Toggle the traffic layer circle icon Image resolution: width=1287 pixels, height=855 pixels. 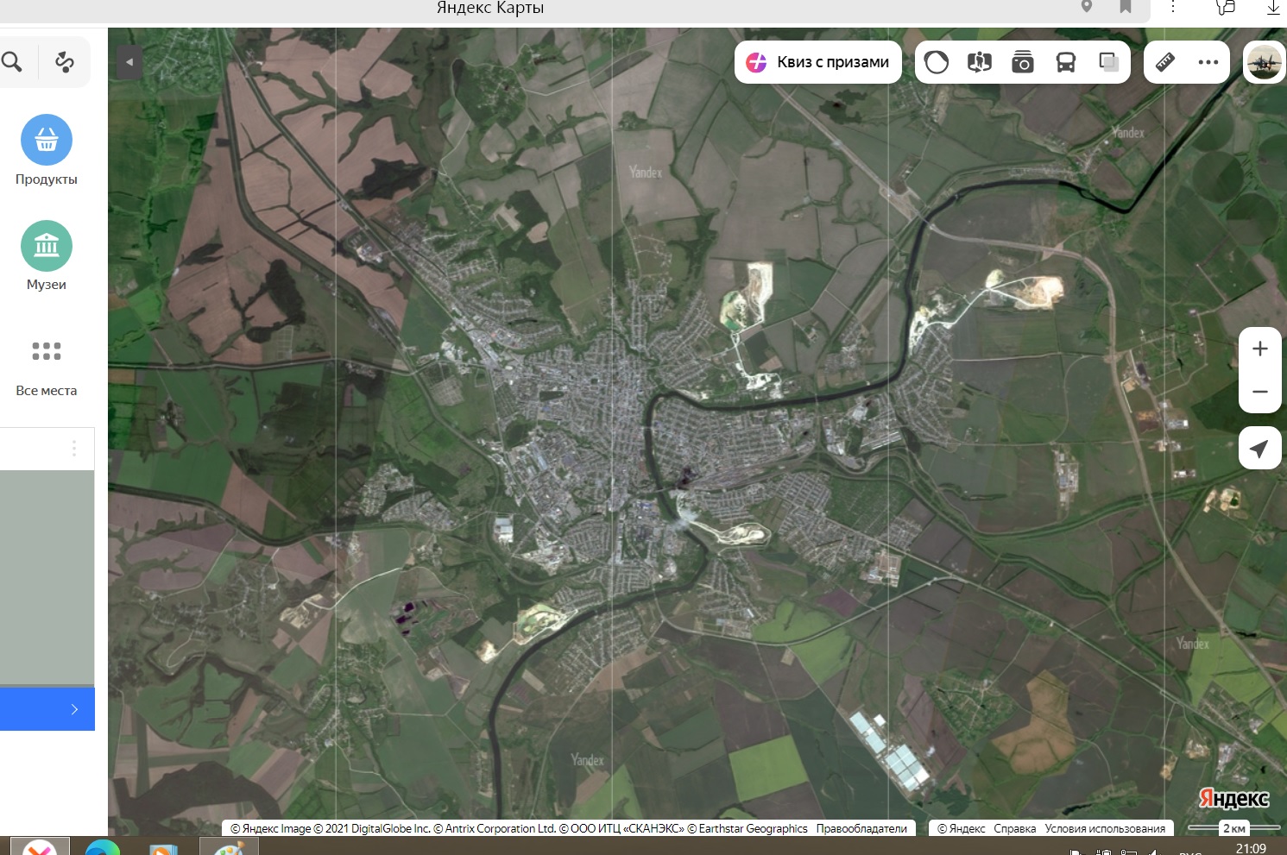tap(937, 62)
